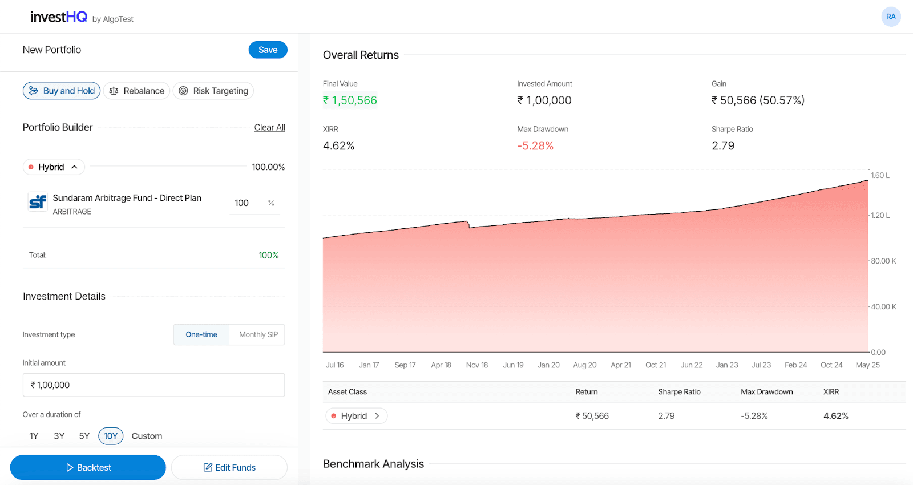The height and width of the screenshot is (485, 913).
Task: Select the 10Y duration option
Action: 111,436
